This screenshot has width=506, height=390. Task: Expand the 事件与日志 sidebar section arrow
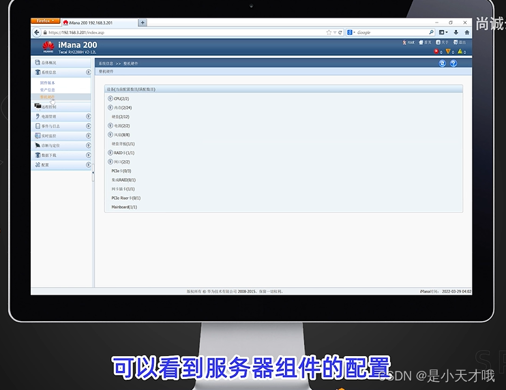pos(88,126)
